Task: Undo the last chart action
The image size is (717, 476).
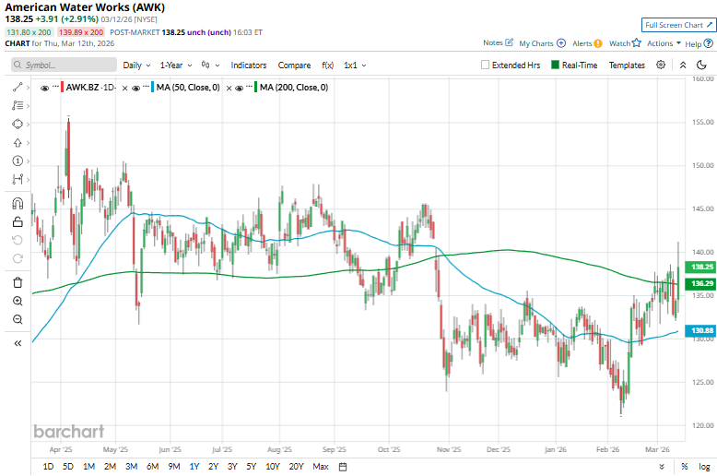Action: click(18, 240)
